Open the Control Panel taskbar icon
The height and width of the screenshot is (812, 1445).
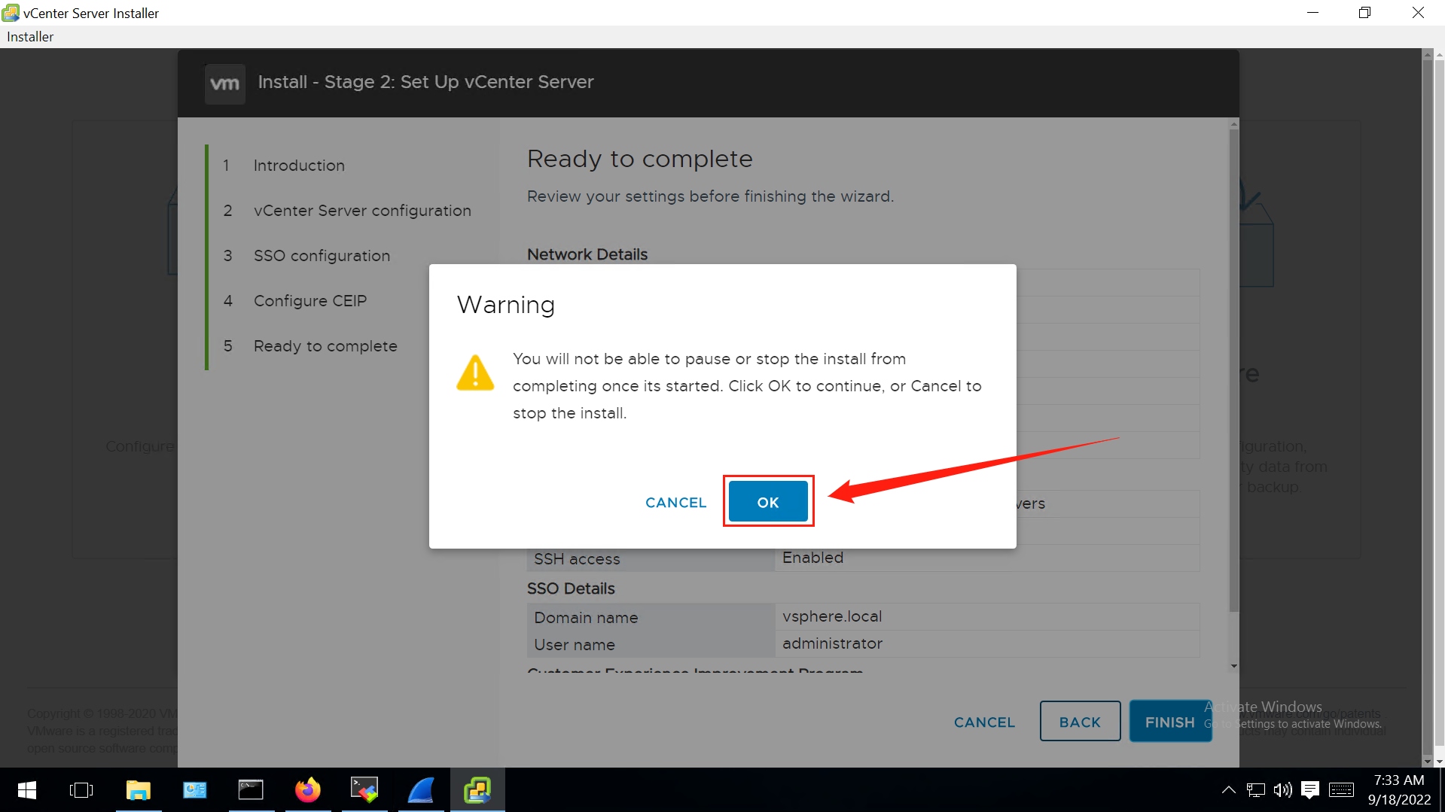pyautogui.click(x=195, y=790)
